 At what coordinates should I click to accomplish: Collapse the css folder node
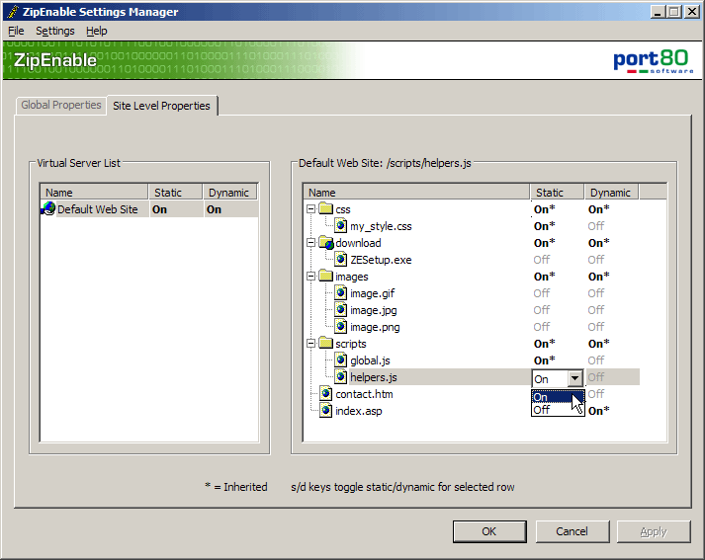coord(310,208)
